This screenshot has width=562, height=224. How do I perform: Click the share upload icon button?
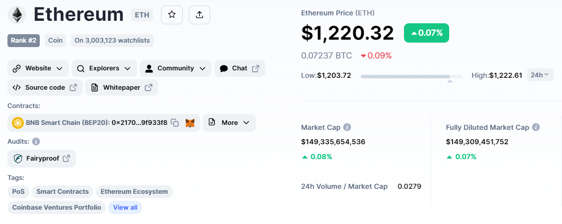click(200, 15)
